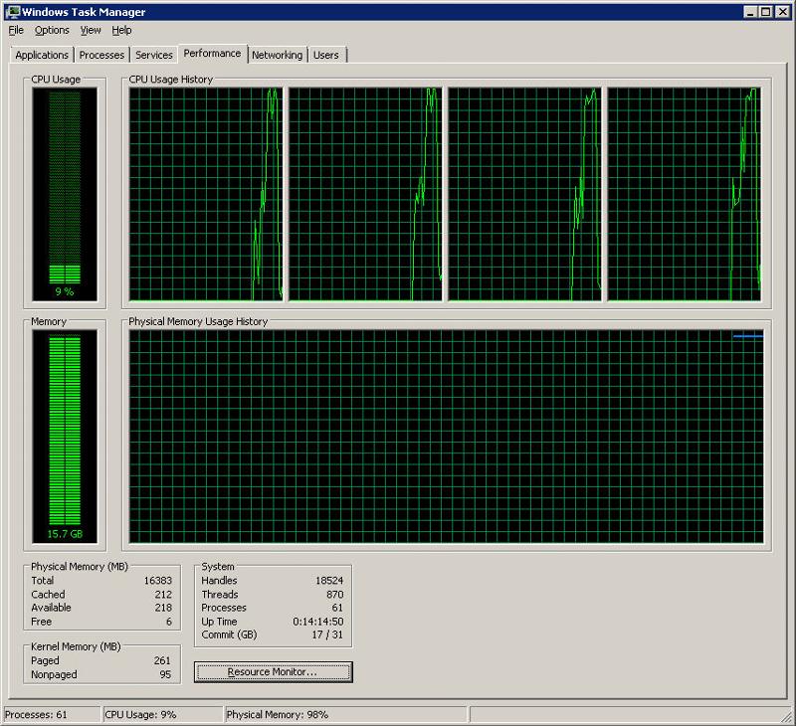Click the Available memory value 218
The height and width of the screenshot is (726, 796).
pyautogui.click(x=163, y=608)
